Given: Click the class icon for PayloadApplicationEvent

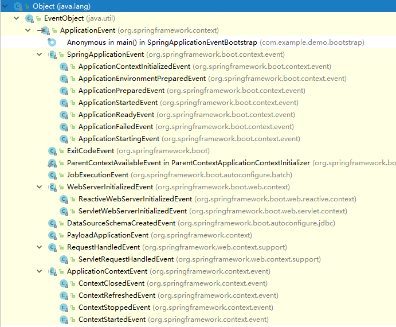Looking at the screenshot, I should (x=52, y=235).
